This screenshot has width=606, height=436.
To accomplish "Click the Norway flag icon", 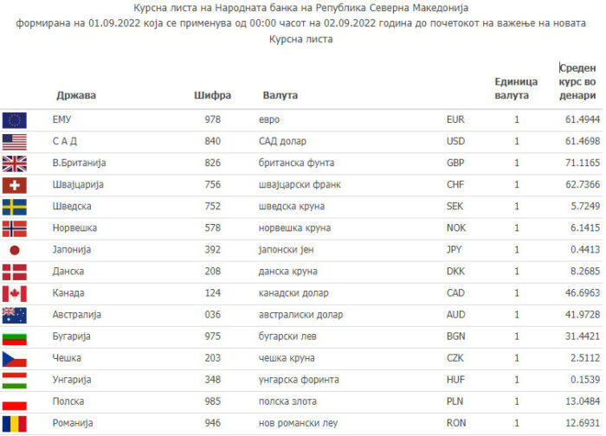I will 15,228.
